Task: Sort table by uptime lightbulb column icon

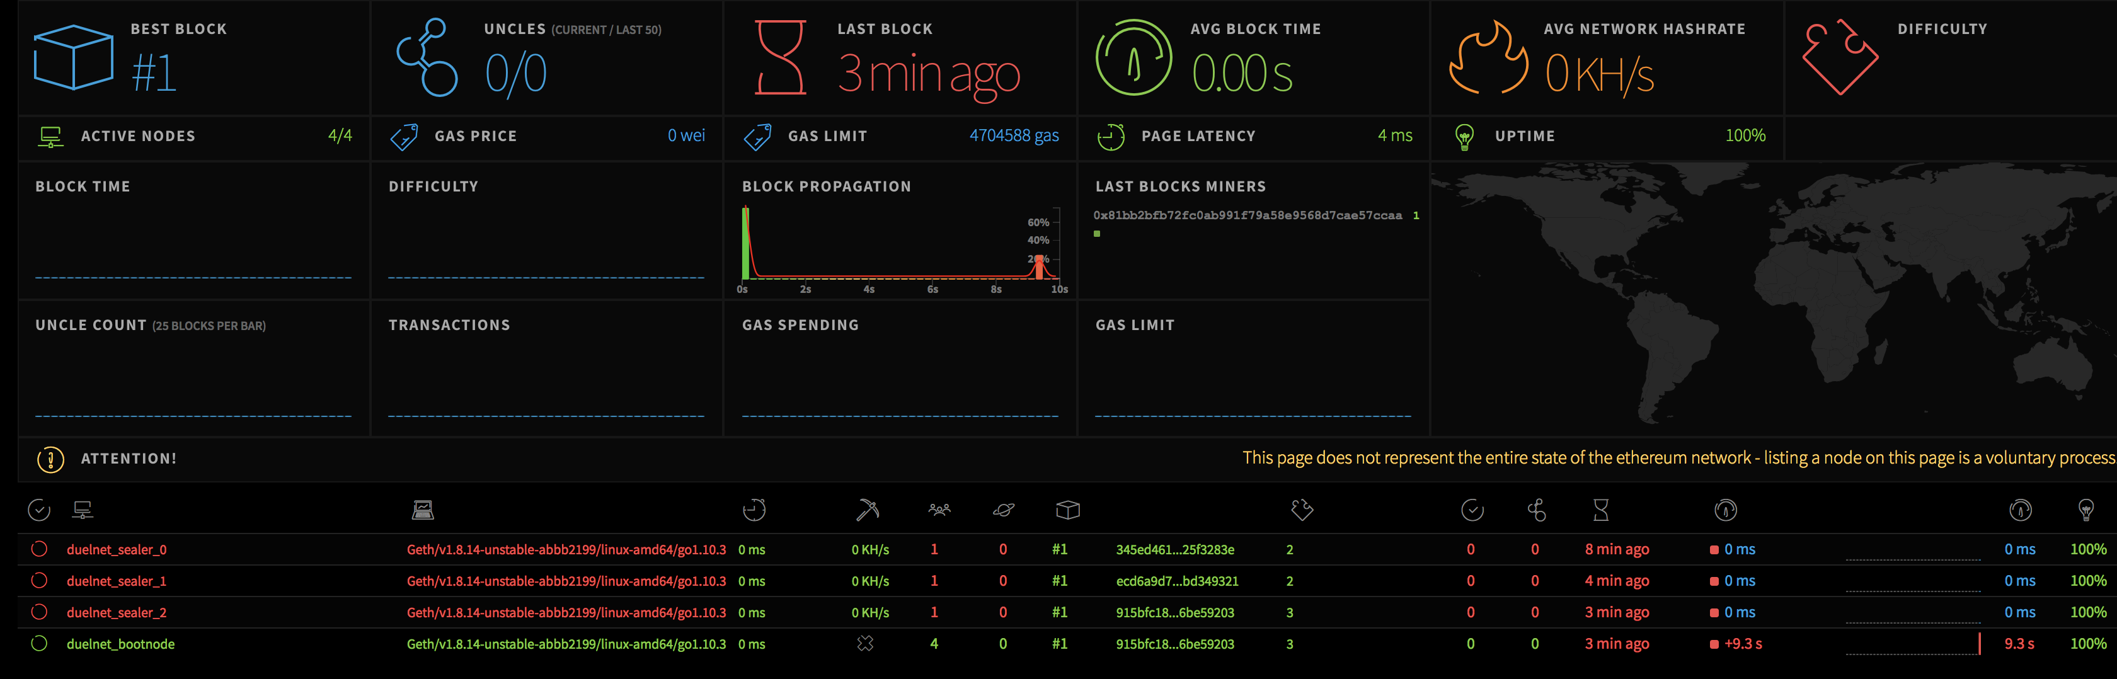Action: tap(2085, 510)
